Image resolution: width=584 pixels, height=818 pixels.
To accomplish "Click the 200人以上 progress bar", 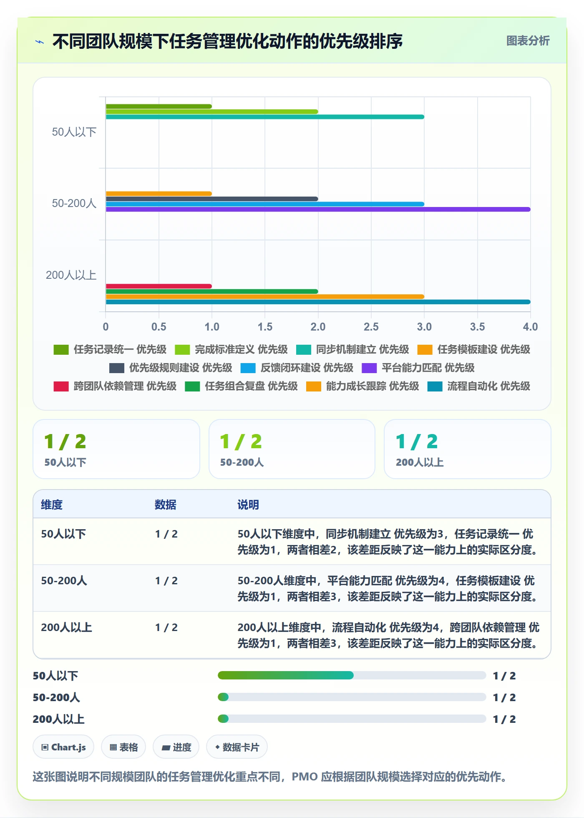I will point(352,719).
